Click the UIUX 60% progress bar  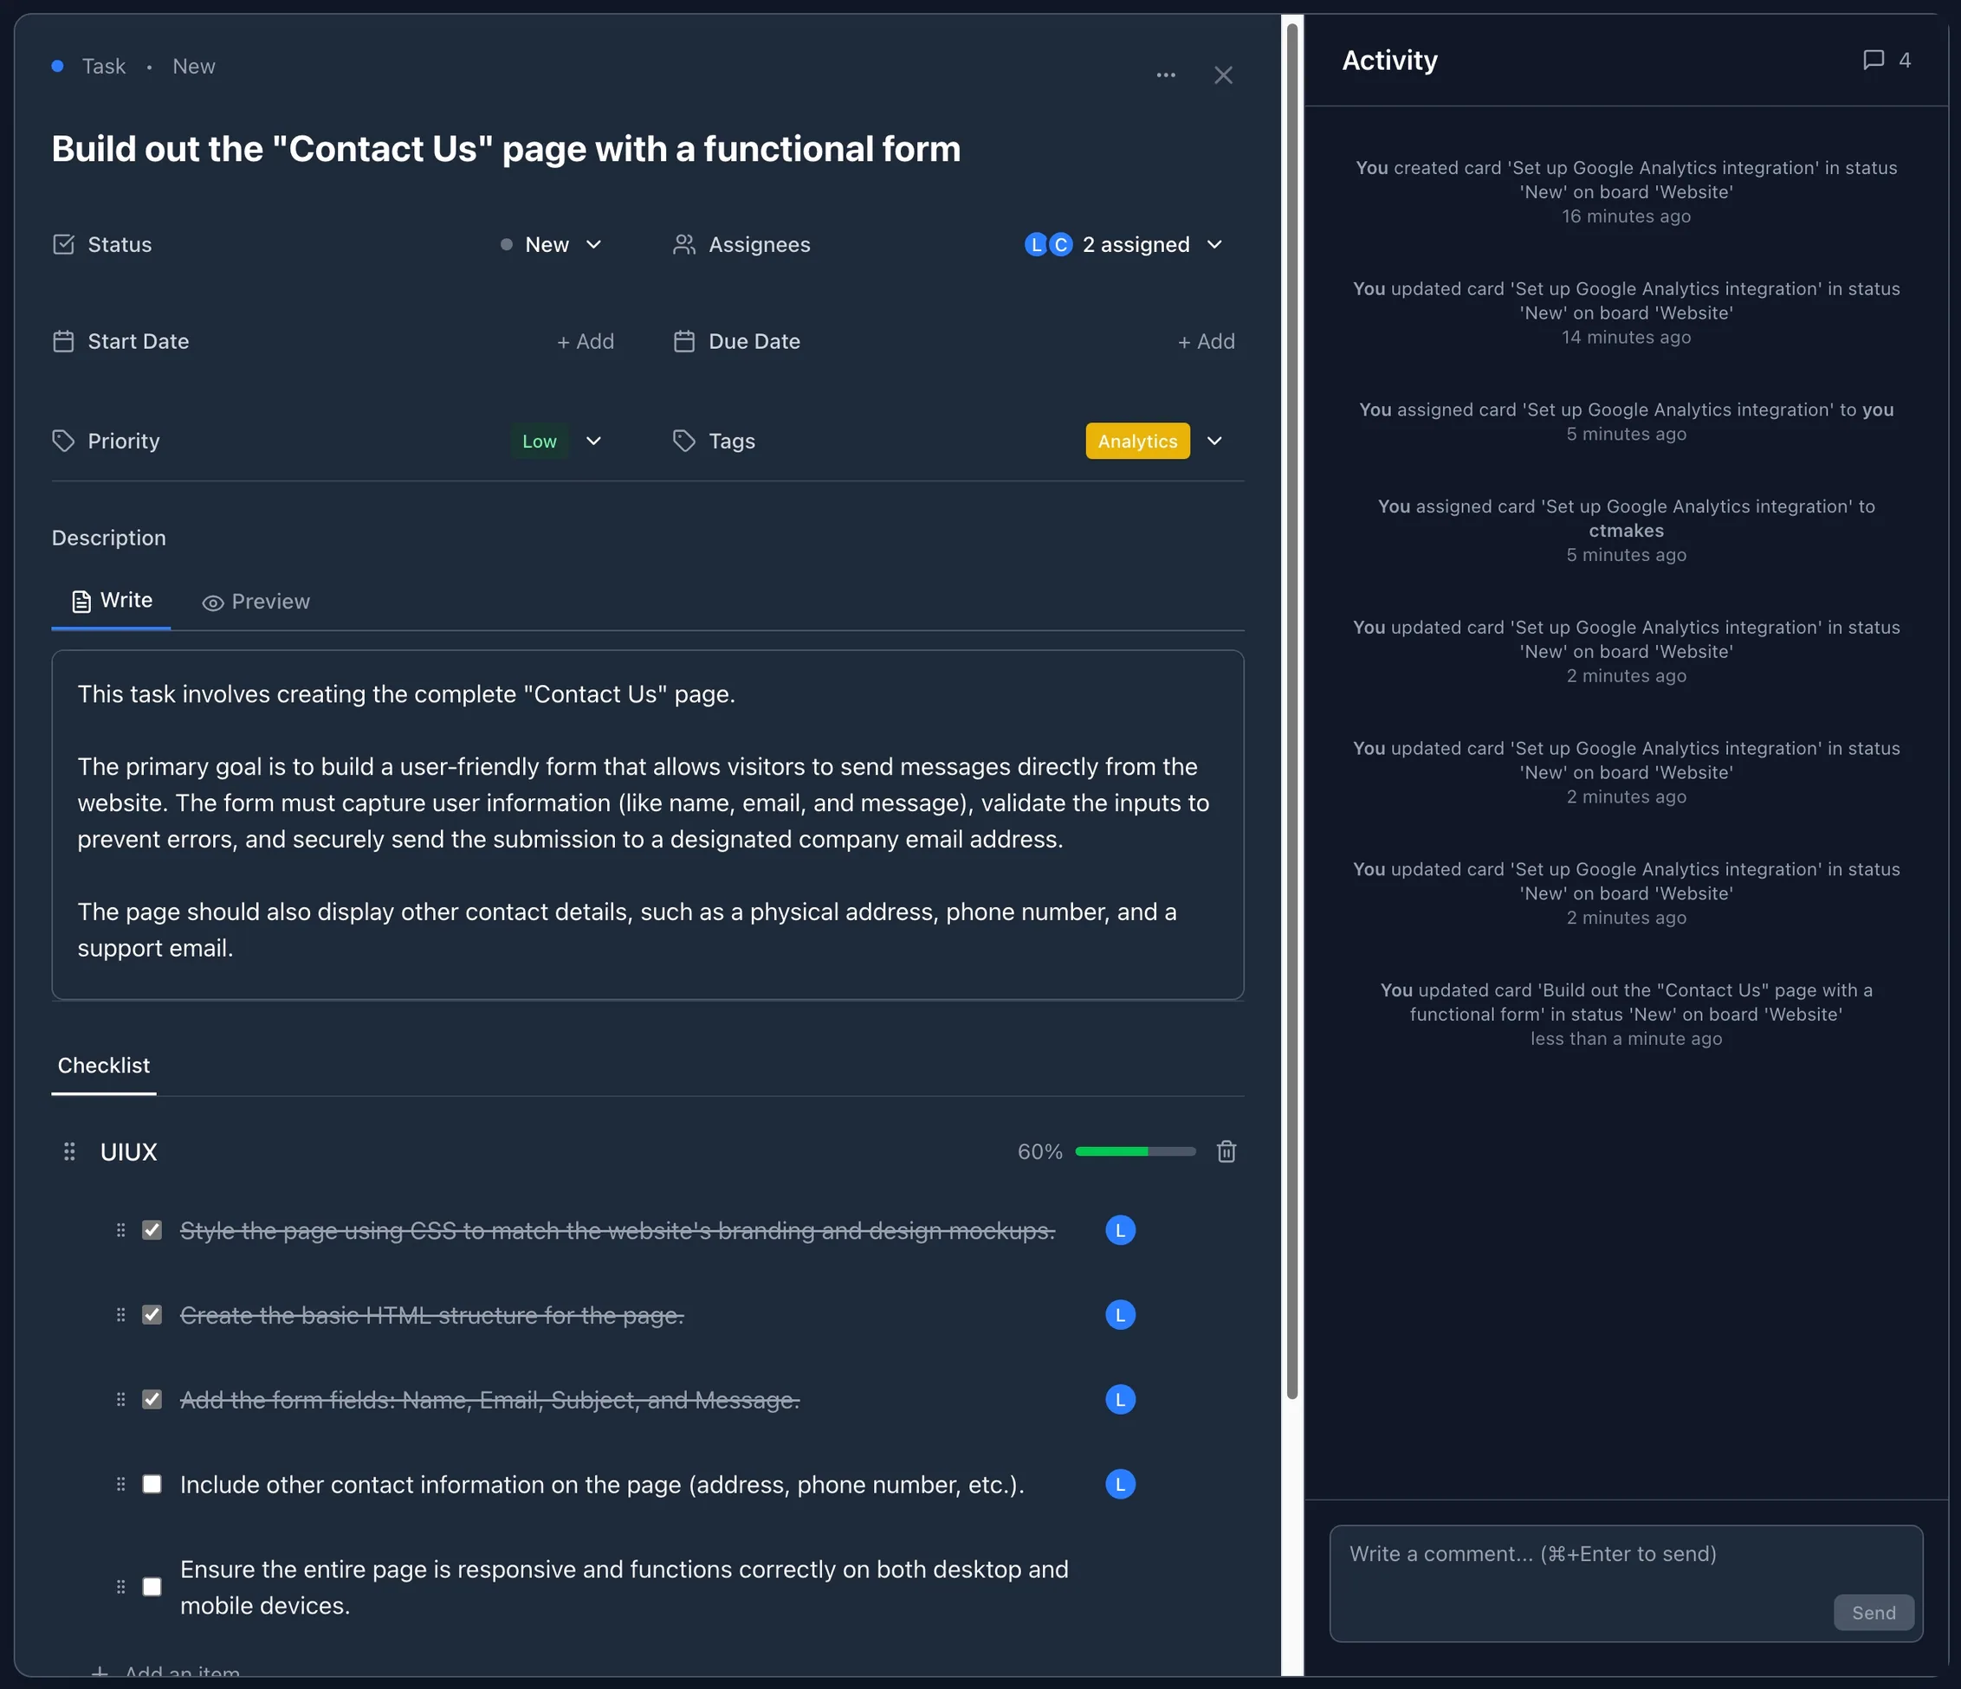1136,1151
